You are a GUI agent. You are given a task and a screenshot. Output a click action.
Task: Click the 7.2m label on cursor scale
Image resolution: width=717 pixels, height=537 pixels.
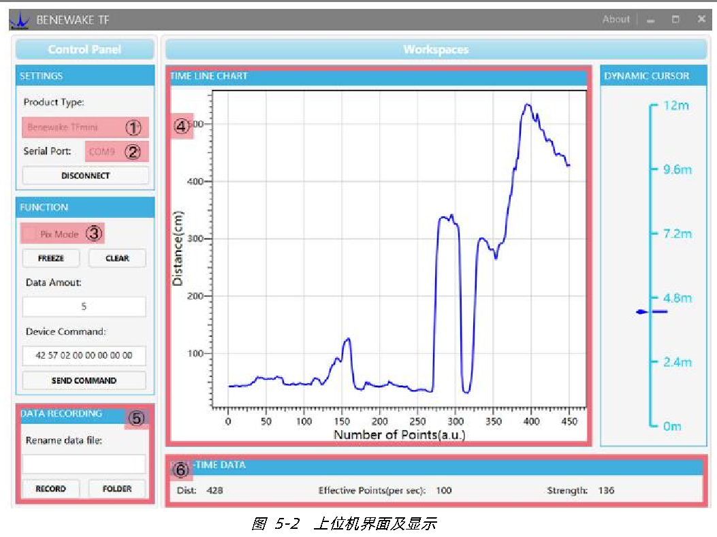pos(678,233)
